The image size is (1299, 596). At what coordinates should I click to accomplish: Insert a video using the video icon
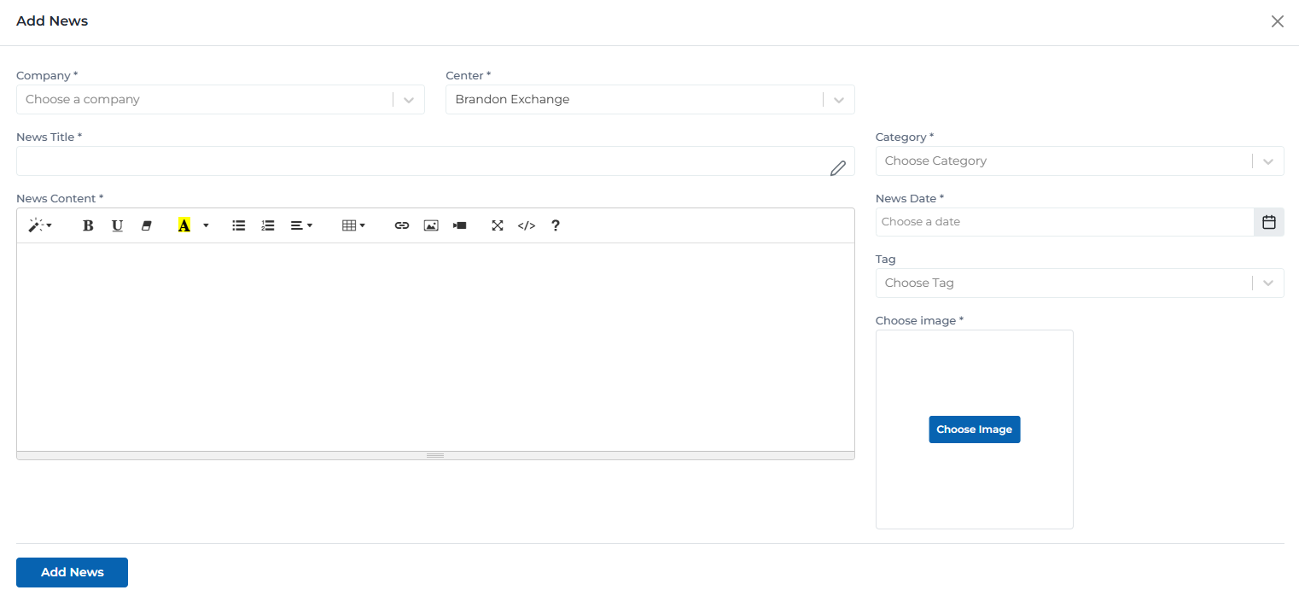459,225
